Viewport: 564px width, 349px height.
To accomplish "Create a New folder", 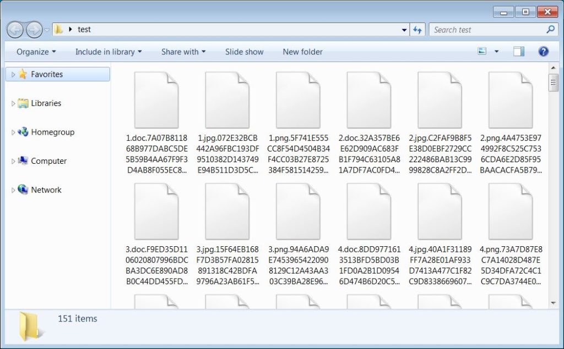I will click(302, 52).
